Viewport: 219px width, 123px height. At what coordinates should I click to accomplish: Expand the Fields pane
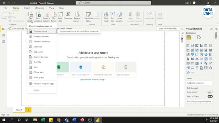(x=216, y=29)
